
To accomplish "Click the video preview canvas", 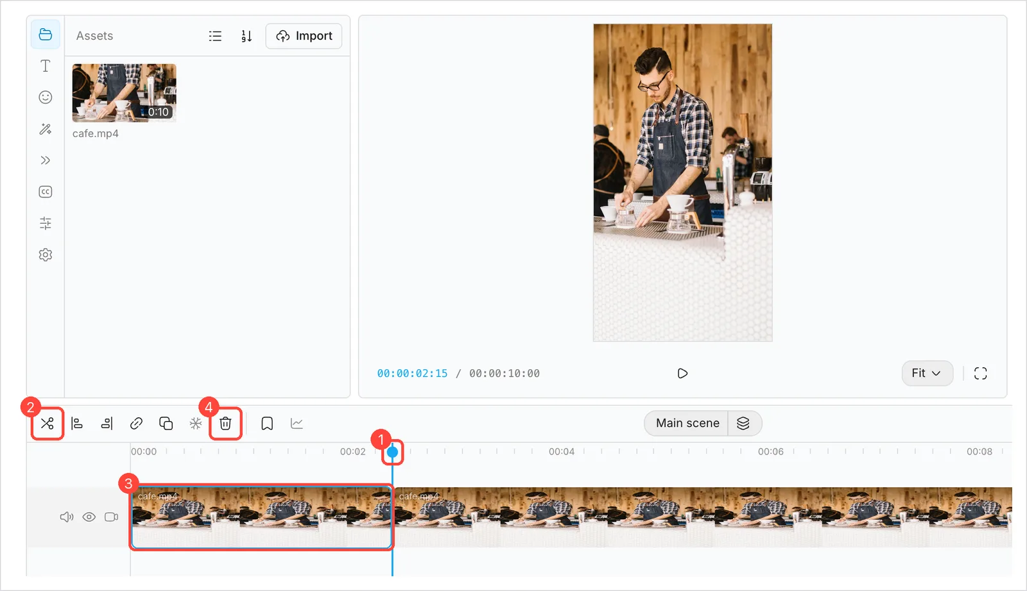I will [x=682, y=183].
